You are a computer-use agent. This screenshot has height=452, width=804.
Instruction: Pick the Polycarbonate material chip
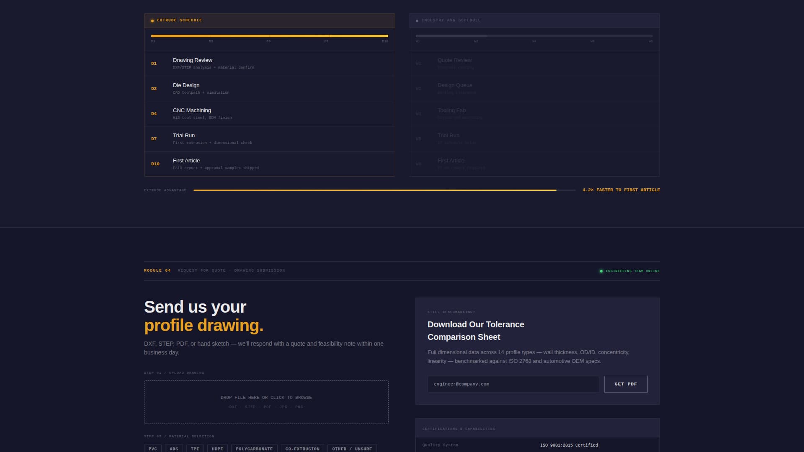(254, 449)
